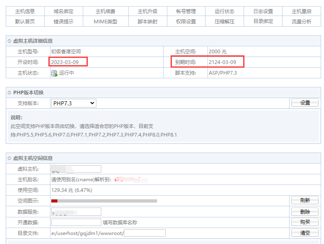Click the 空间图示 usage progress bar
This screenshot has width=324, height=244.
pos(104,201)
